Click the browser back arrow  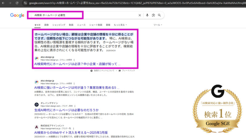click(x=3, y=3)
